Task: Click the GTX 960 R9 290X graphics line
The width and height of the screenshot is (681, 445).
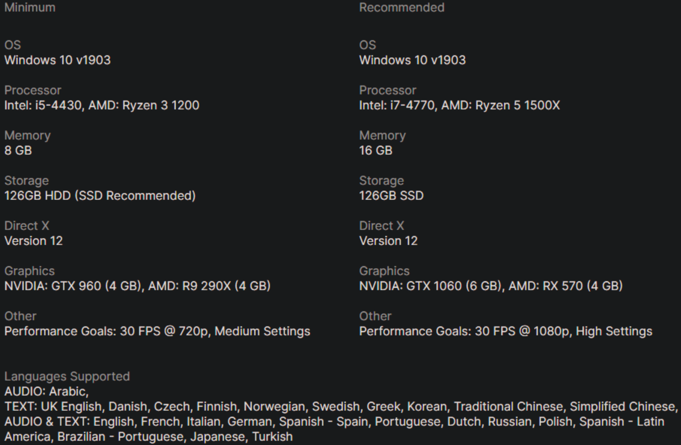Action: (x=137, y=286)
